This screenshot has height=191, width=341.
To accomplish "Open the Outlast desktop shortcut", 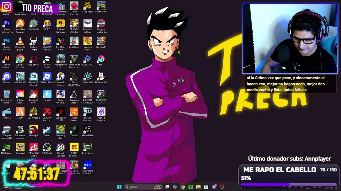I will (74, 131).
